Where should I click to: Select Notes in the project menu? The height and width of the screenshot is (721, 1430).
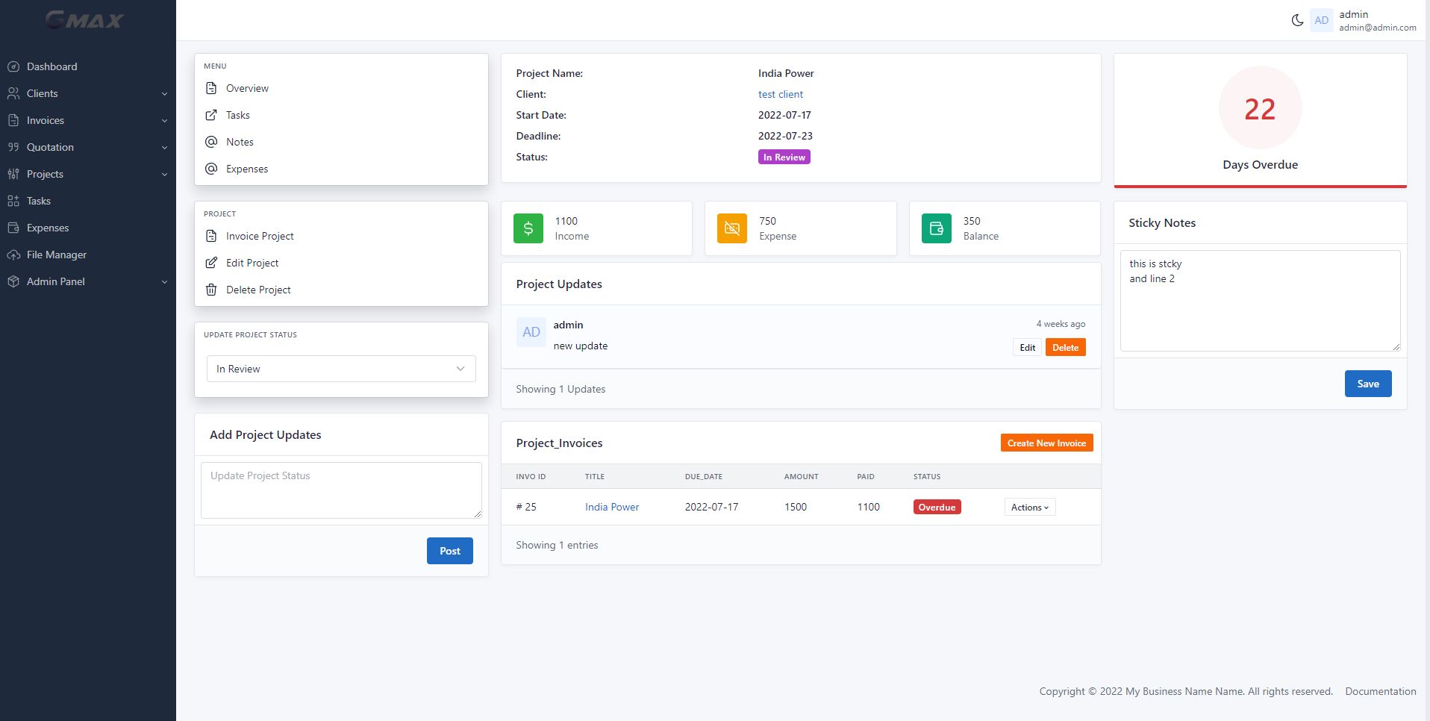240,142
